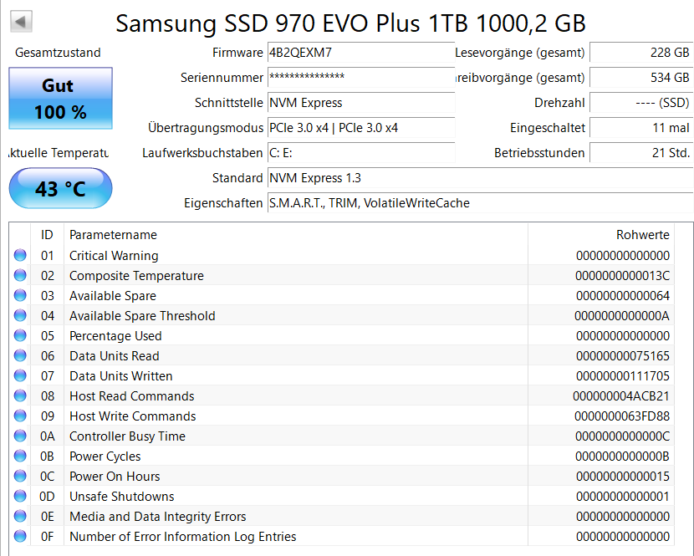Click the blue status icon for Power On Hours
This screenshot has height=556, width=694.
(20, 476)
